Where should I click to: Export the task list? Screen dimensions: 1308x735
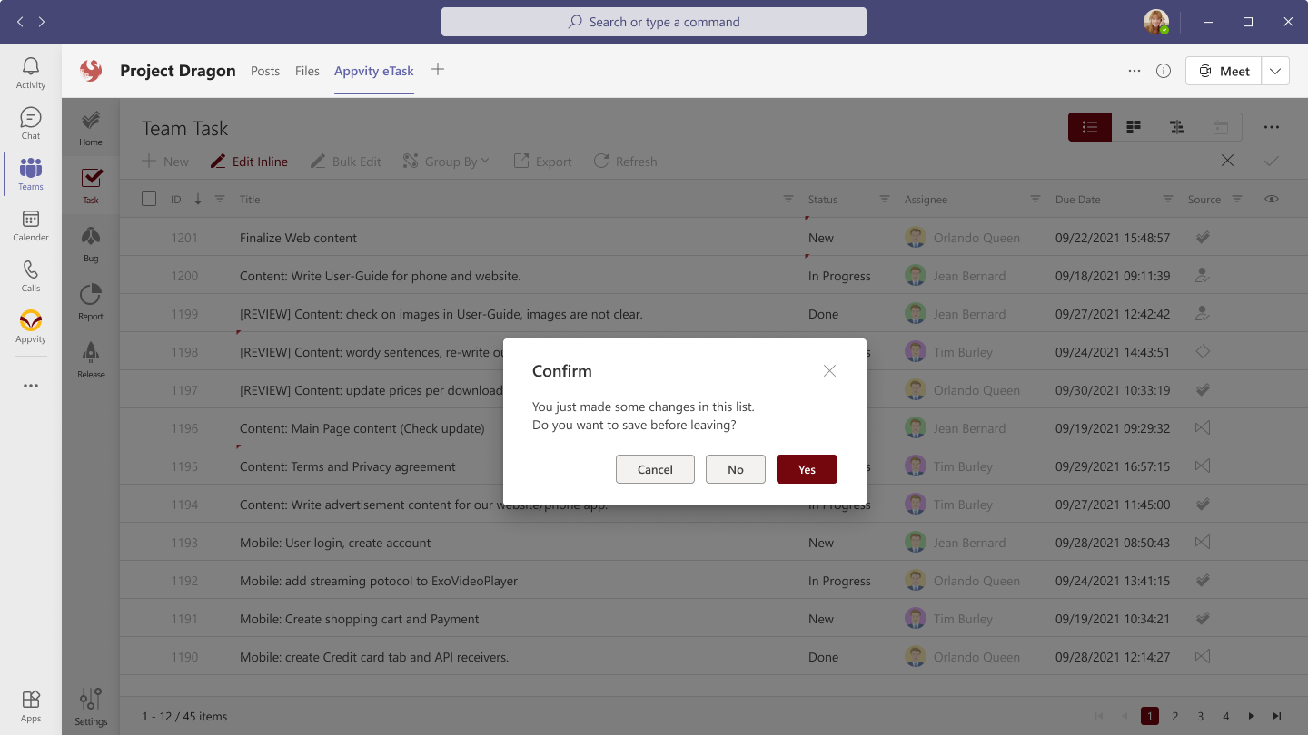(x=542, y=161)
